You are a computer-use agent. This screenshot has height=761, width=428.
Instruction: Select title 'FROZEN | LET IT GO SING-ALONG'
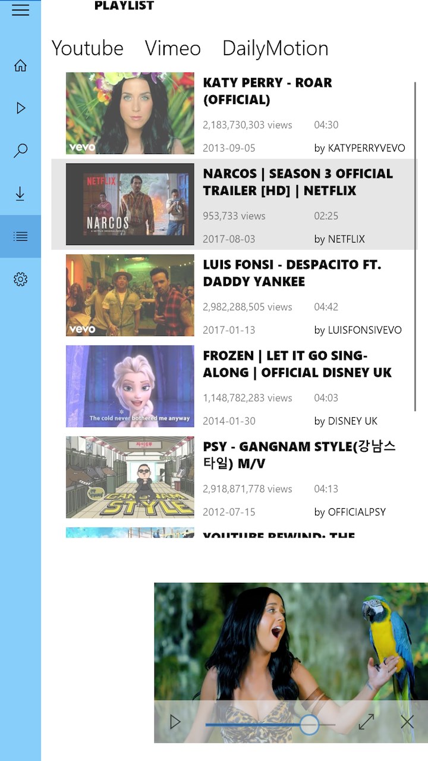pos(297,364)
